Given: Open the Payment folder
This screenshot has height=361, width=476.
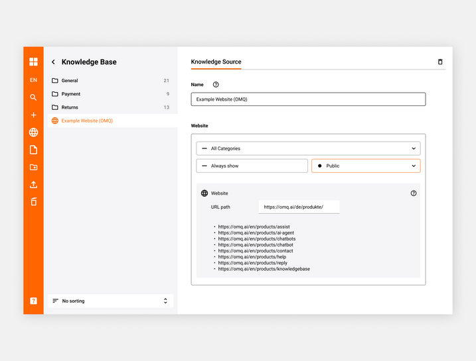Looking at the screenshot, I should (110, 94).
